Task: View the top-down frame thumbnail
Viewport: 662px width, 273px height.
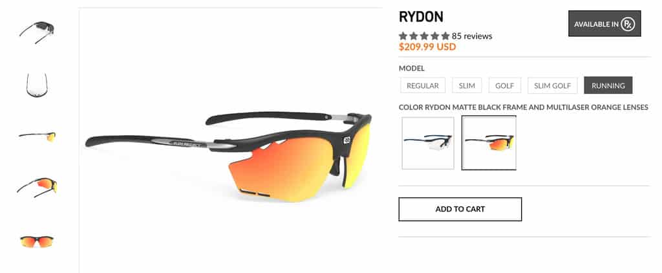Action: point(37,85)
